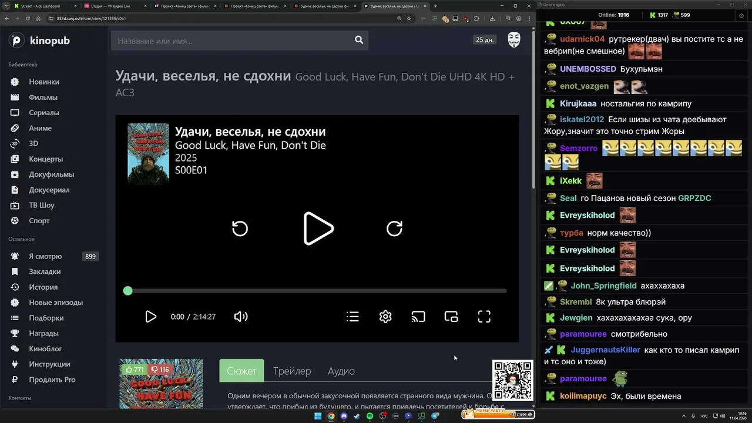The height and width of the screenshot is (423, 752).
Task: Open Discord from the taskbar
Action: [344, 416]
